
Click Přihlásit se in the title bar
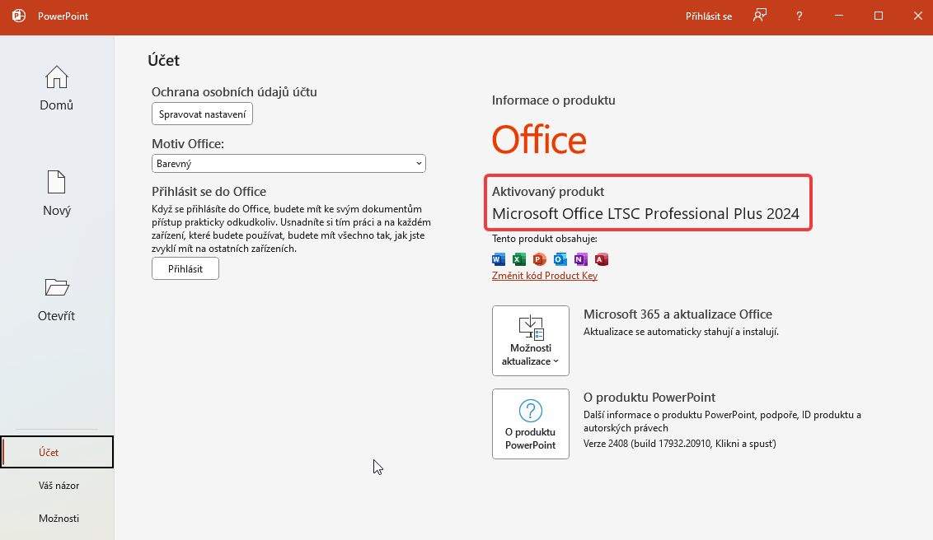pos(709,16)
